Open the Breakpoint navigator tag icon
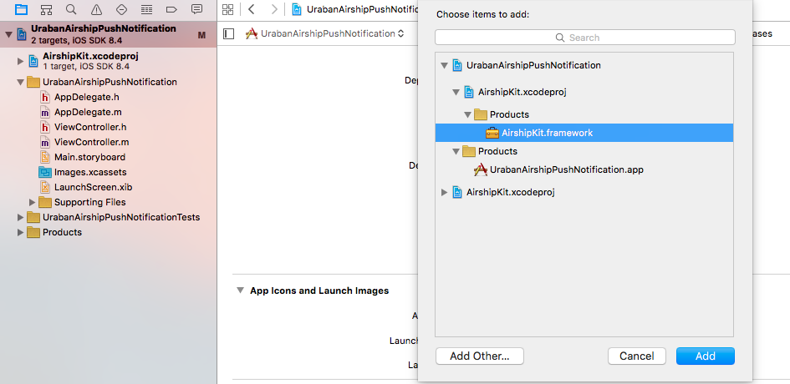790x384 pixels. pyautogui.click(x=172, y=9)
